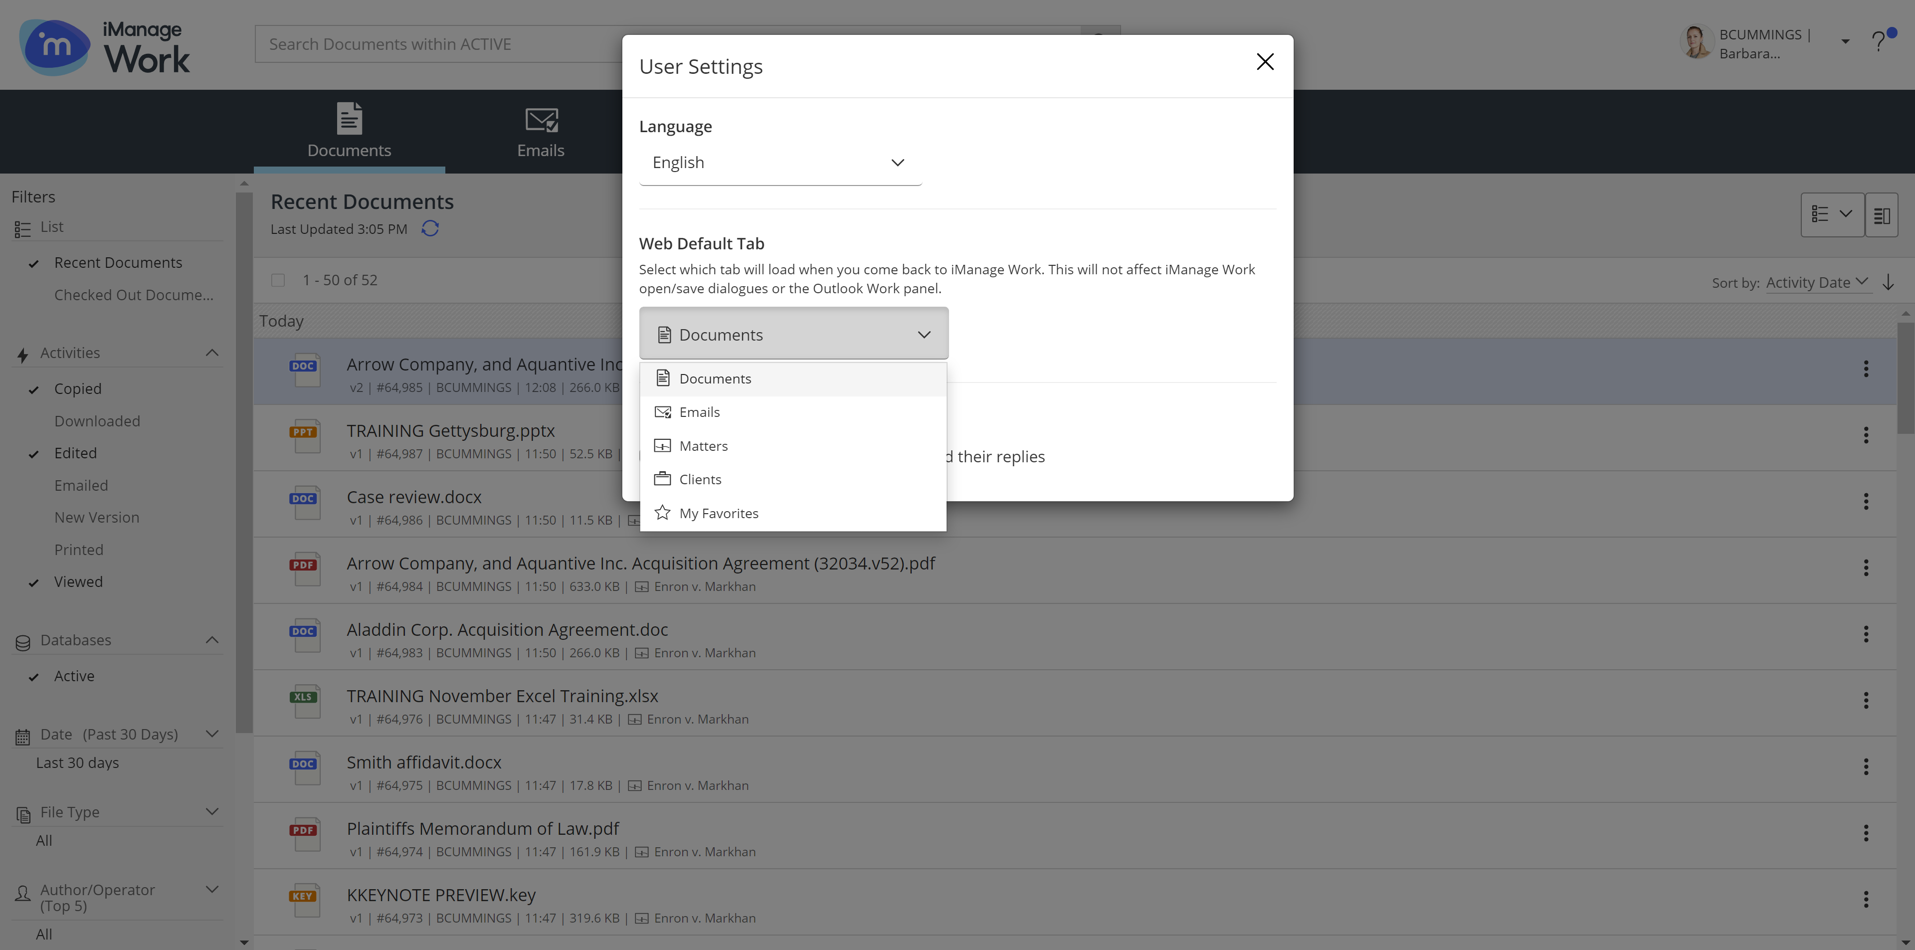Select Checked Out Documents list filter

[133, 295]
